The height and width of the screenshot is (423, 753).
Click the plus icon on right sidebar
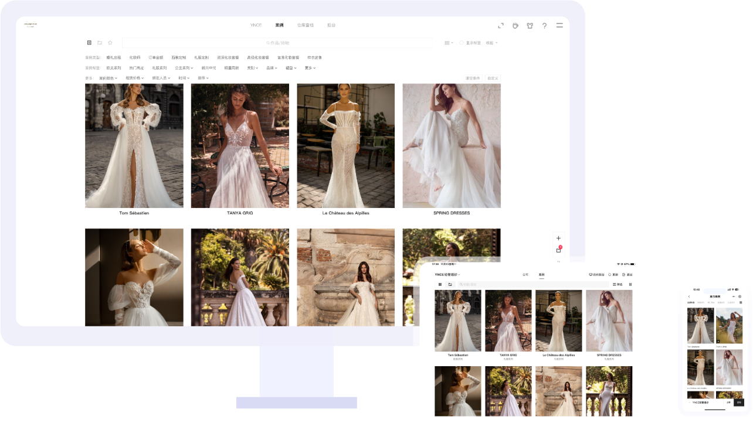pos(558,238)
